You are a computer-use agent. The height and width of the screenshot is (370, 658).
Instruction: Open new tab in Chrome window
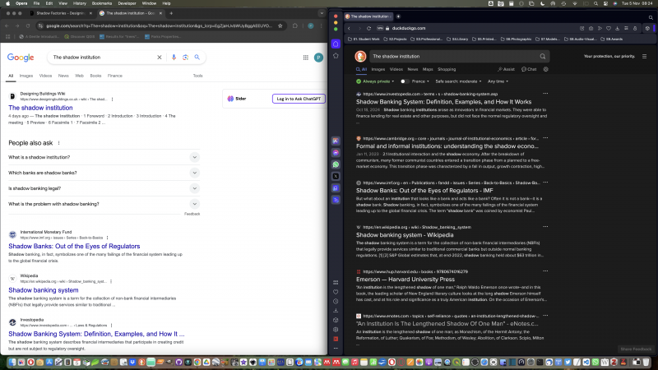point(171,13)
